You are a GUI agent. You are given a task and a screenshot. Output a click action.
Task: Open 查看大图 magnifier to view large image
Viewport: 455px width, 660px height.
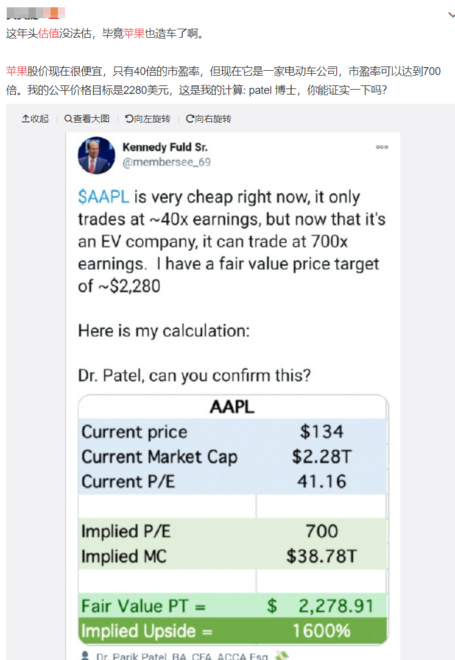tap(86, 118)
